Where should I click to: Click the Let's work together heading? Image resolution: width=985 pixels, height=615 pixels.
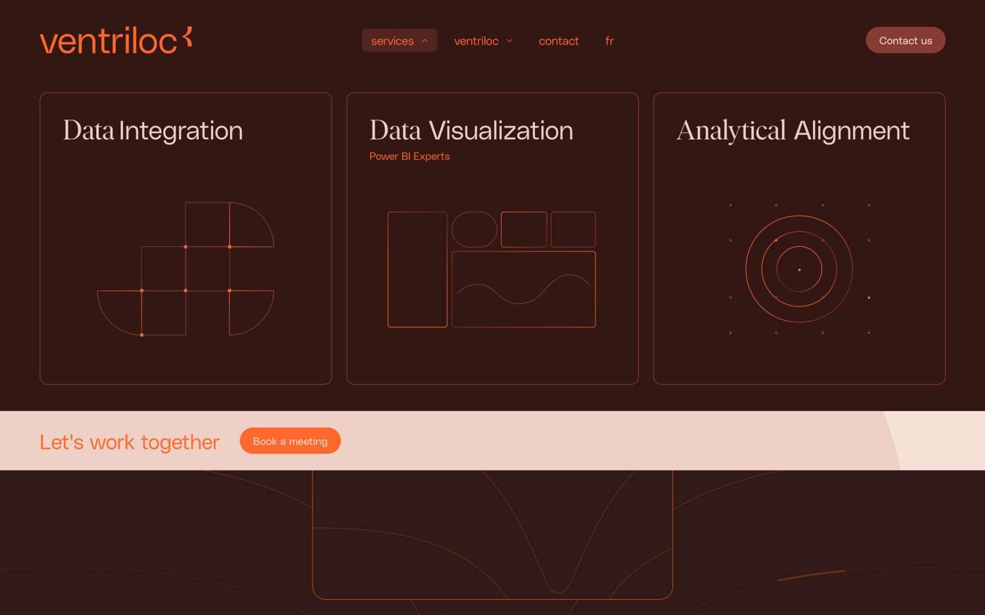(x=129, y=442)
